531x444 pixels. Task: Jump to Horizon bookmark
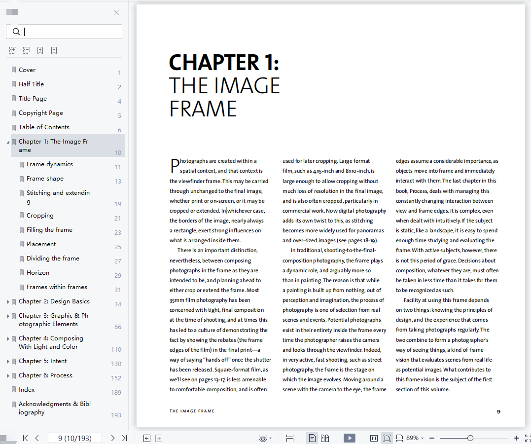click(x=38, y=272)
